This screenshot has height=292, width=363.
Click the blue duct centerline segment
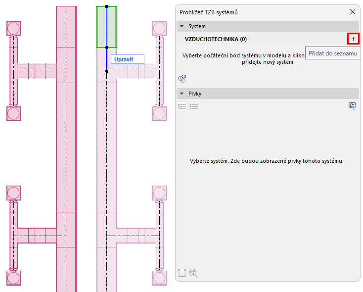coord(107,59)
